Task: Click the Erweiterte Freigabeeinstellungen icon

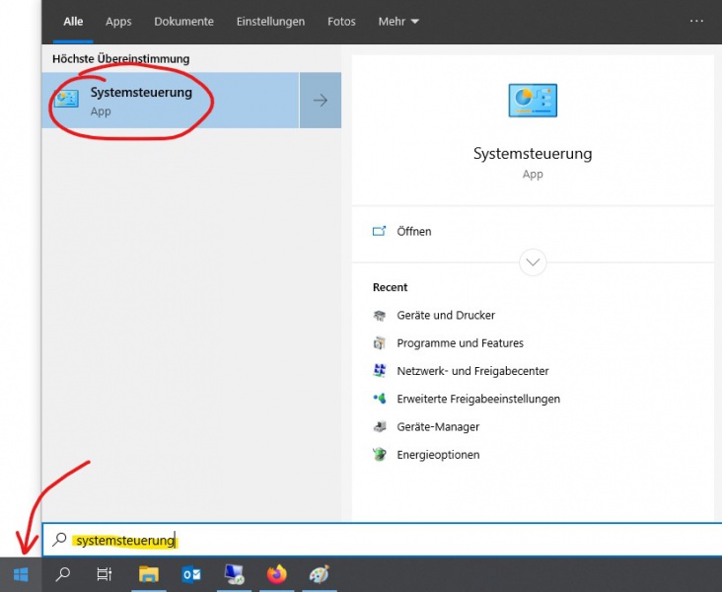Action: (x=380, y=399)
